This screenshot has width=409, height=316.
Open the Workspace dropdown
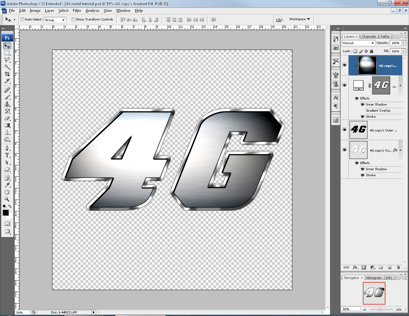(299, 19)
